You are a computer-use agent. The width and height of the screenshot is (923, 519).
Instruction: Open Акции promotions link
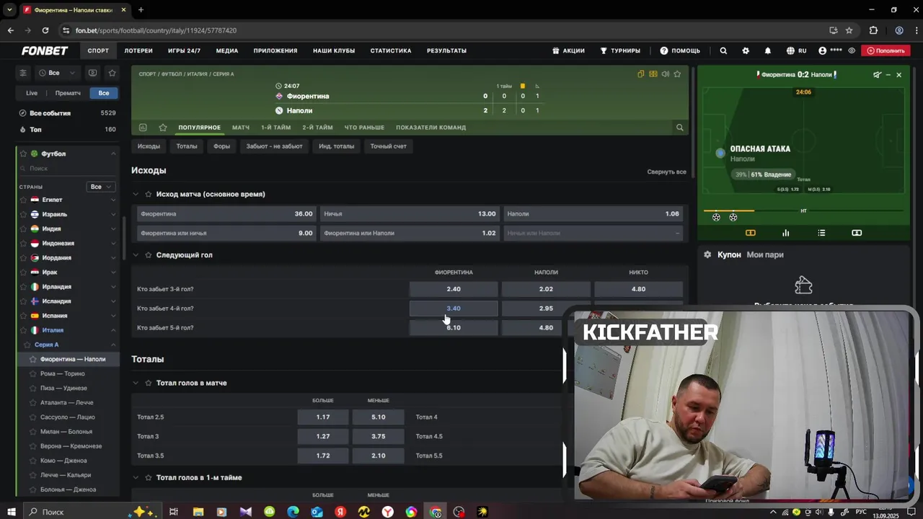568,50
